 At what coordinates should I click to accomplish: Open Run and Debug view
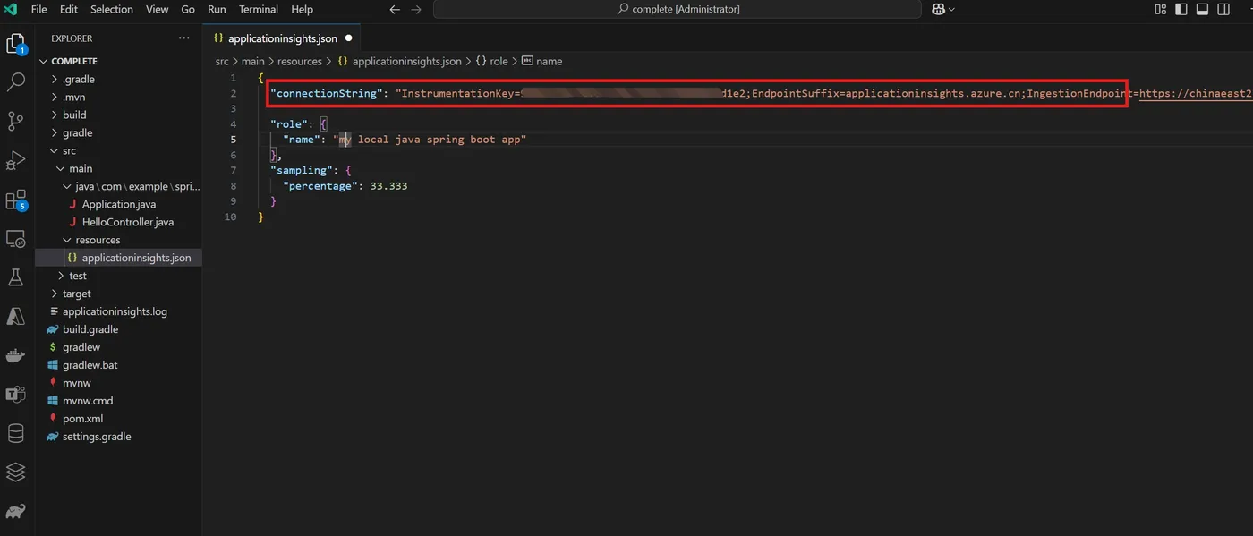[x=15, y=160]
